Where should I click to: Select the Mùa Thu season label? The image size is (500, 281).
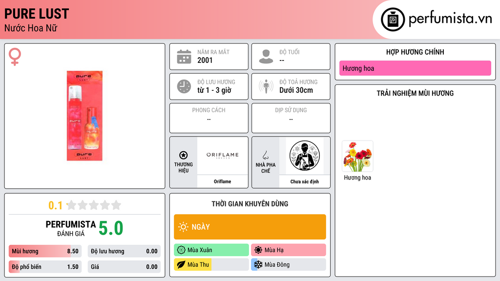tap(198, 264)
